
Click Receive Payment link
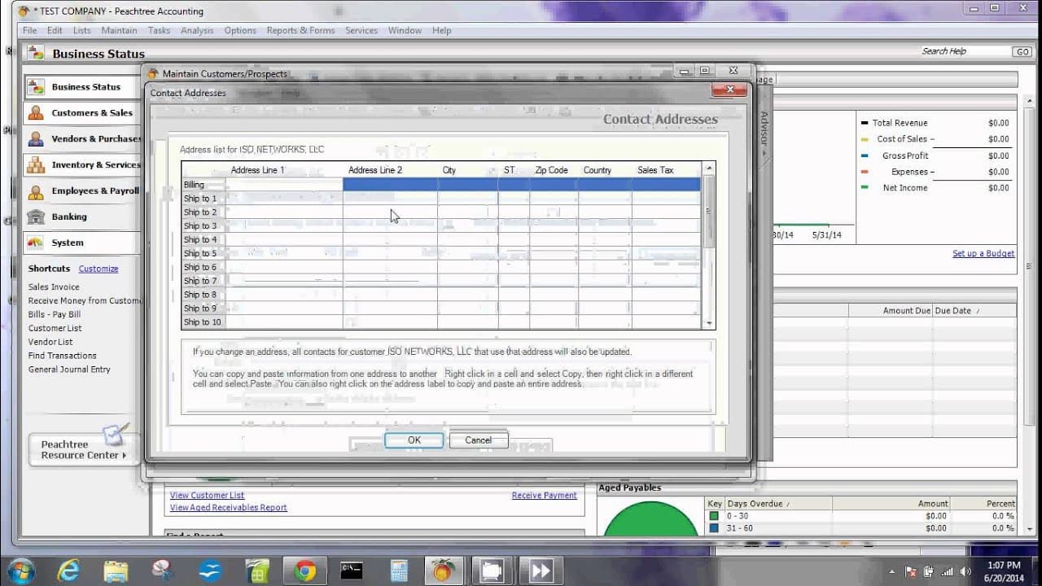tap(544, 495)
